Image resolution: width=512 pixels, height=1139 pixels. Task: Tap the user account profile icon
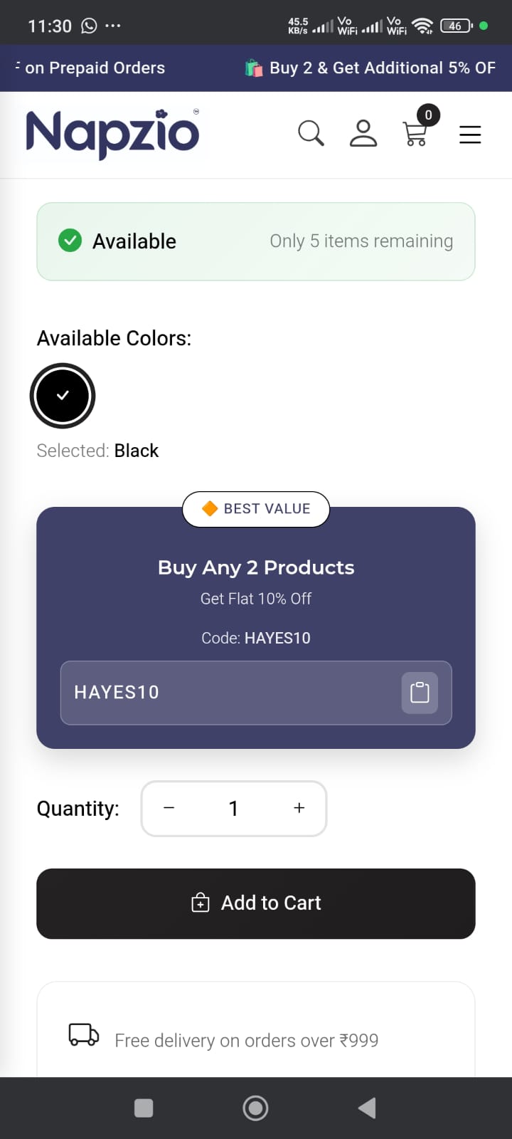point(363,133)
